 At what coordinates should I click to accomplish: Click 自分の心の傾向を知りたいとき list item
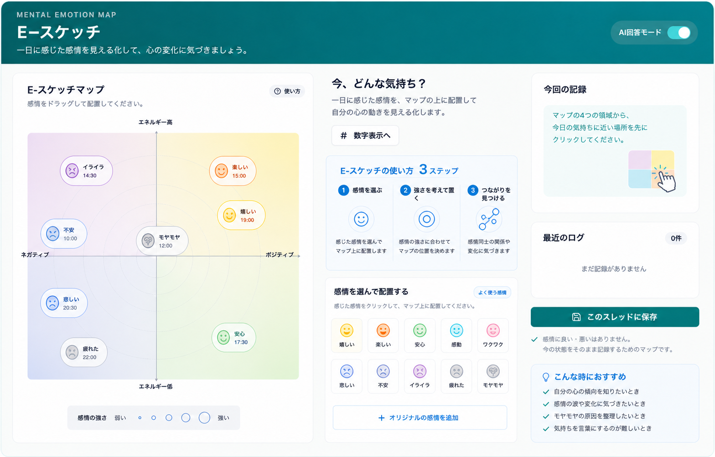[x=591, y=391]
